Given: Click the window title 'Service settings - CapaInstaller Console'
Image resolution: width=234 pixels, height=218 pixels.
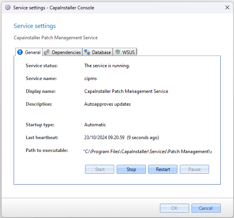Looking at the screenshot, I should point(53,8).
